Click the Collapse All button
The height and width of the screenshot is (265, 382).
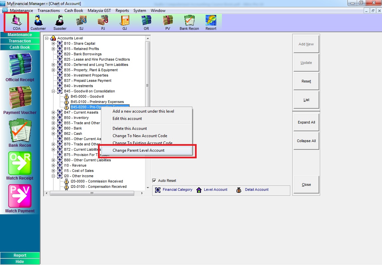pos(306,141)
